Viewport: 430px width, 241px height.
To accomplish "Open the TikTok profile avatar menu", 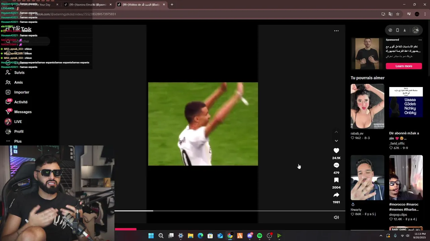I will tap(416, 30).
